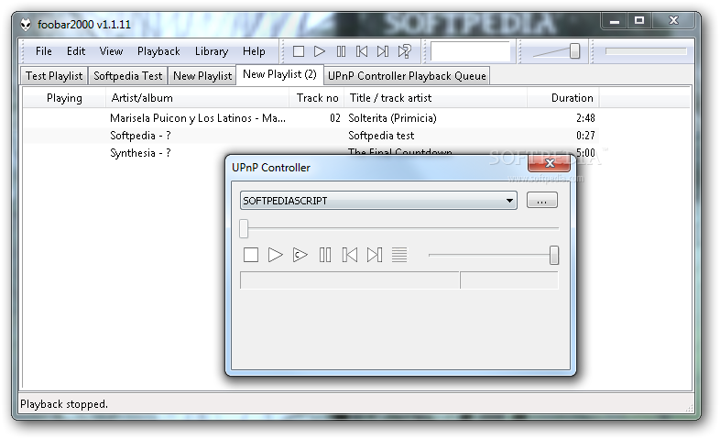This screenshot has height=439, width=720.
Task: Select Synthesia - ? artist row
Action: (140, 153)
